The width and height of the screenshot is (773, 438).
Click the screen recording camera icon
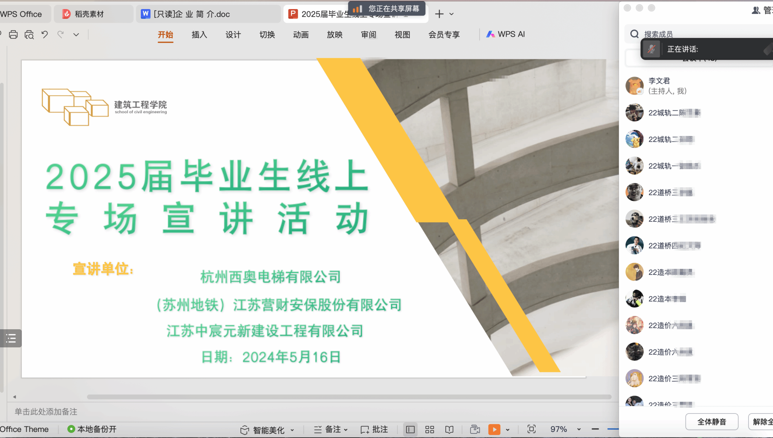click(475, 429)
